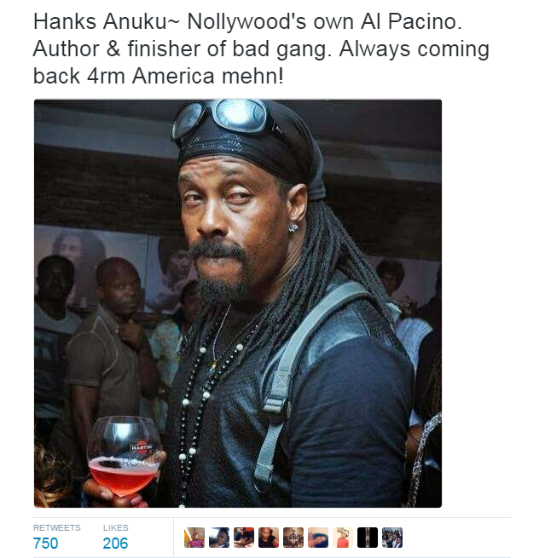
Task: Click the third avatar, man with sunglasses seated
Action: [244, 538]
